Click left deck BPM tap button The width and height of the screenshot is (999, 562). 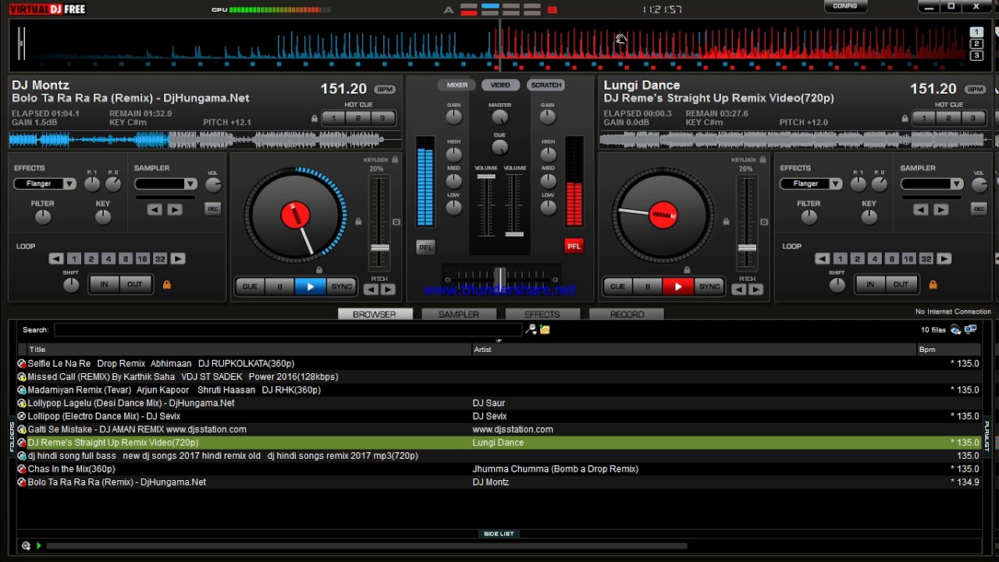click(x=384, y=90)
